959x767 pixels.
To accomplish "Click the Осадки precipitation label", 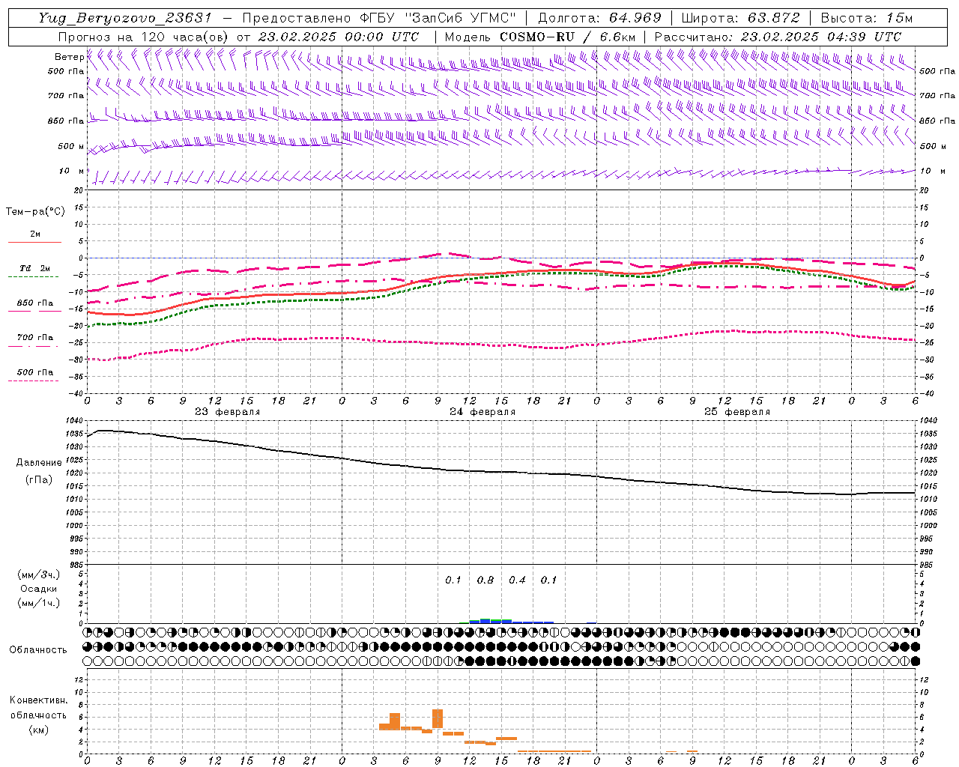I will click(39, 589).
